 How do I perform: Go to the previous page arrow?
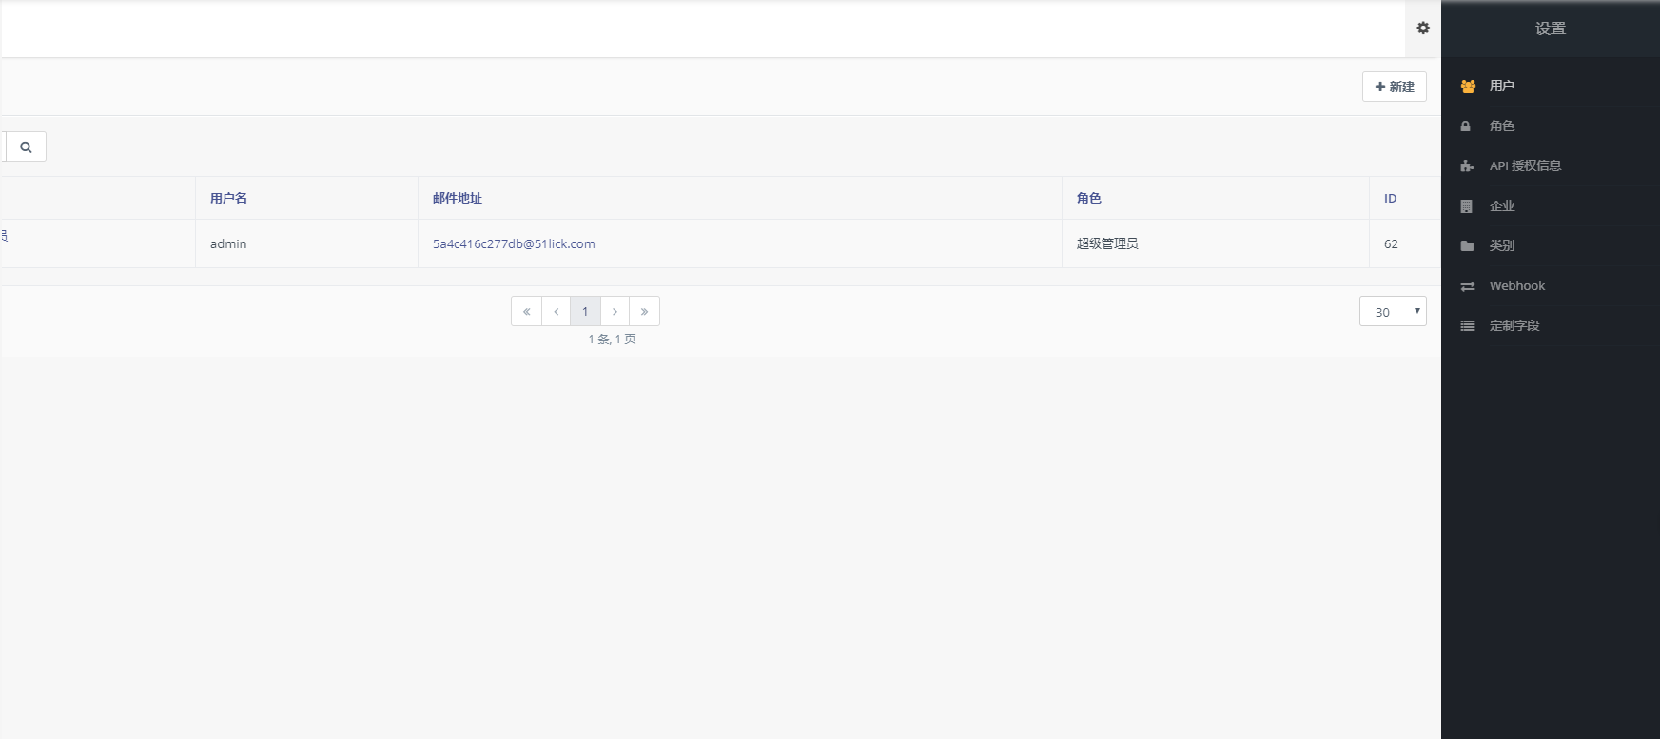tap(556, 312)
